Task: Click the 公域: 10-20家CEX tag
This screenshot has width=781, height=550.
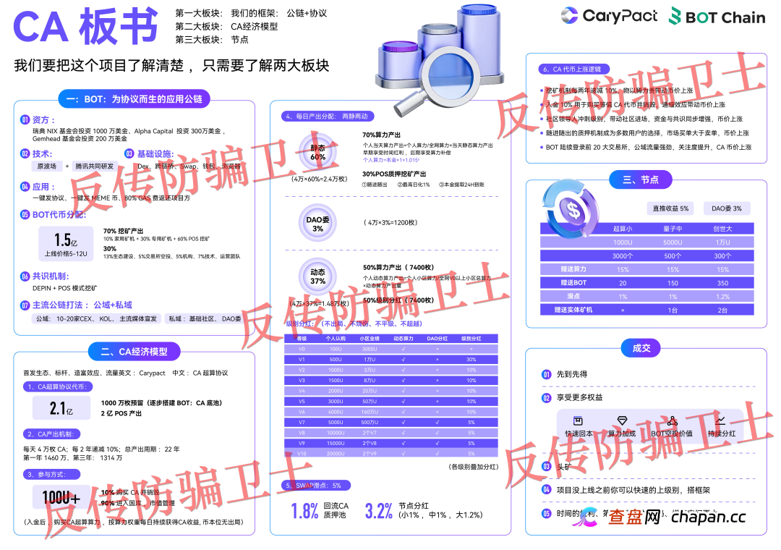Action: tap(97, 318)
